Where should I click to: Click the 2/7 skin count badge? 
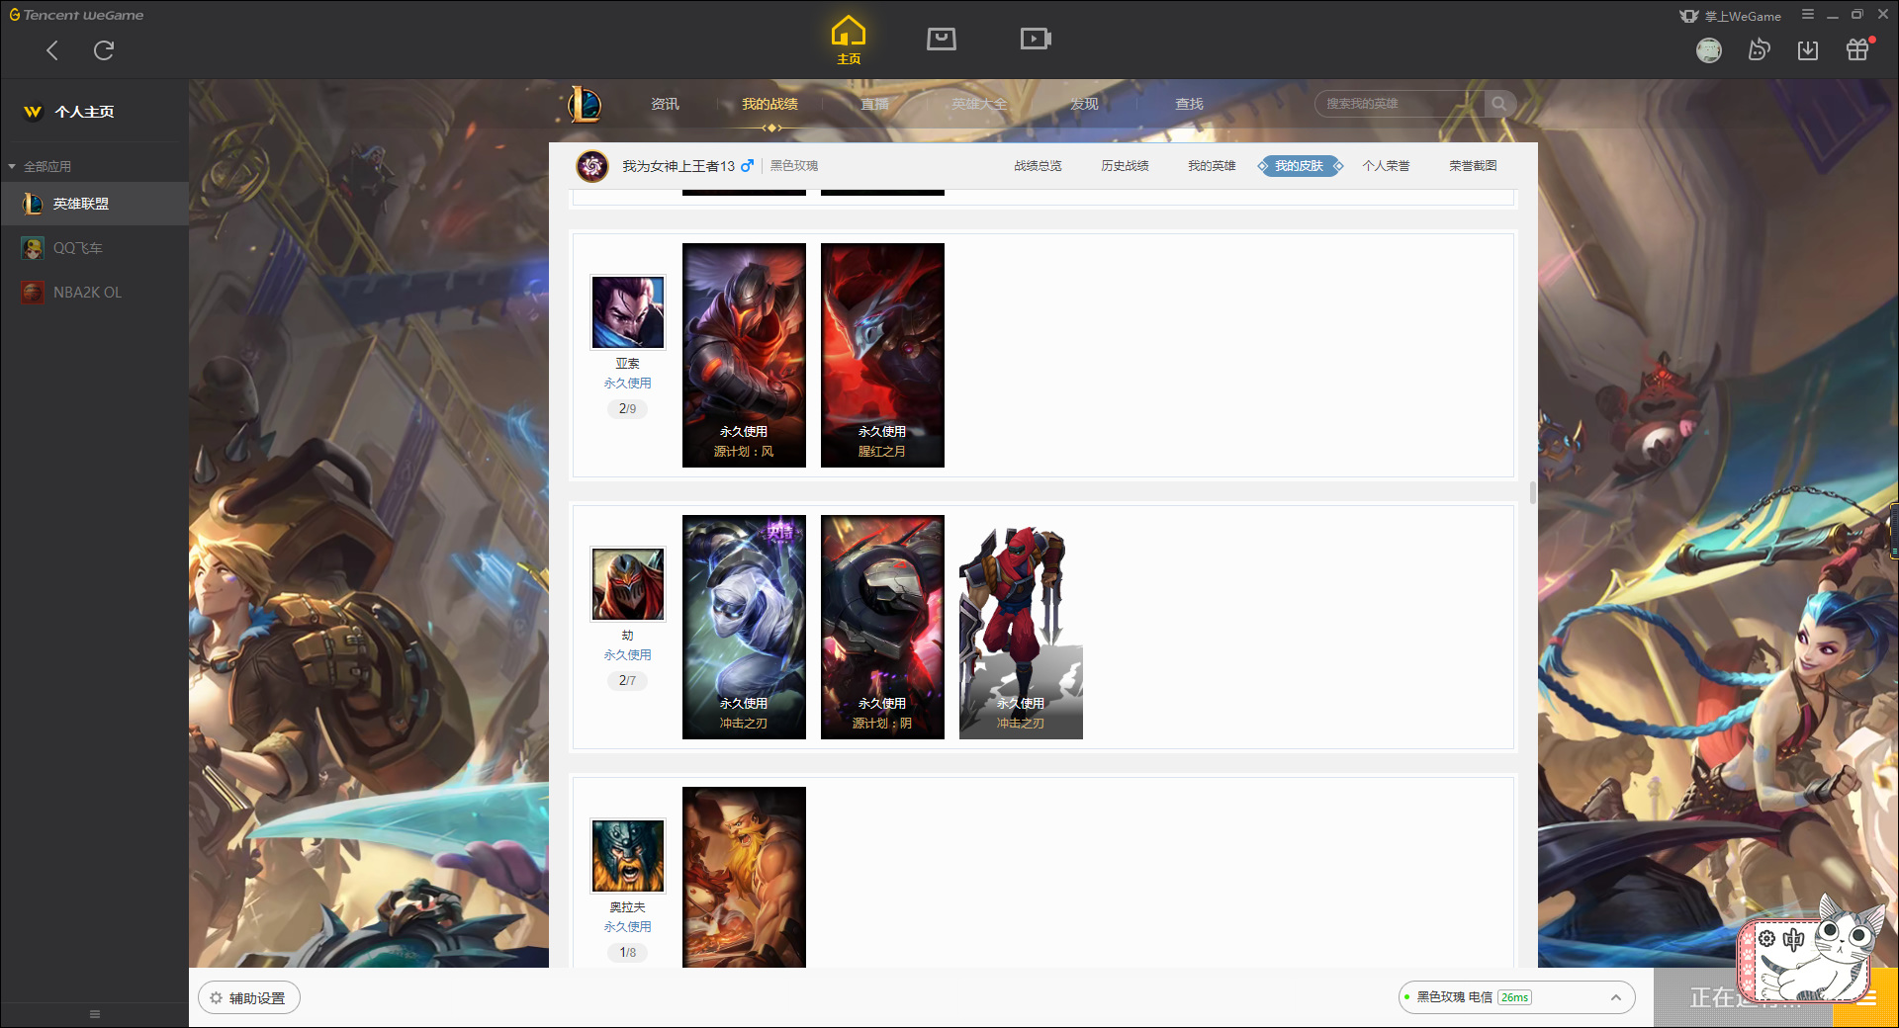coord(627,680)
